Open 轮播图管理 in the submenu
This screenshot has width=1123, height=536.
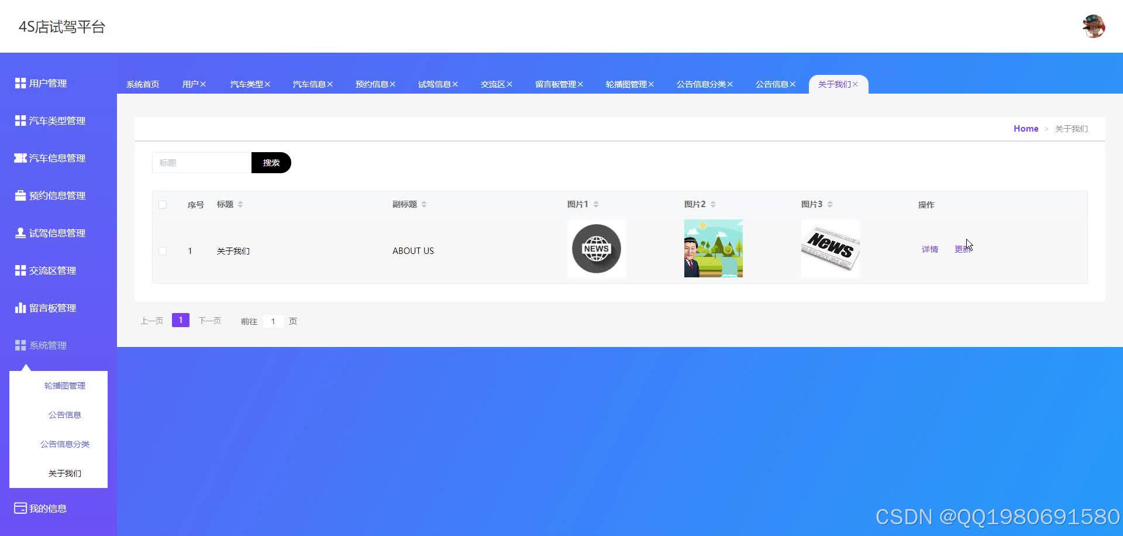click(65, 386)
